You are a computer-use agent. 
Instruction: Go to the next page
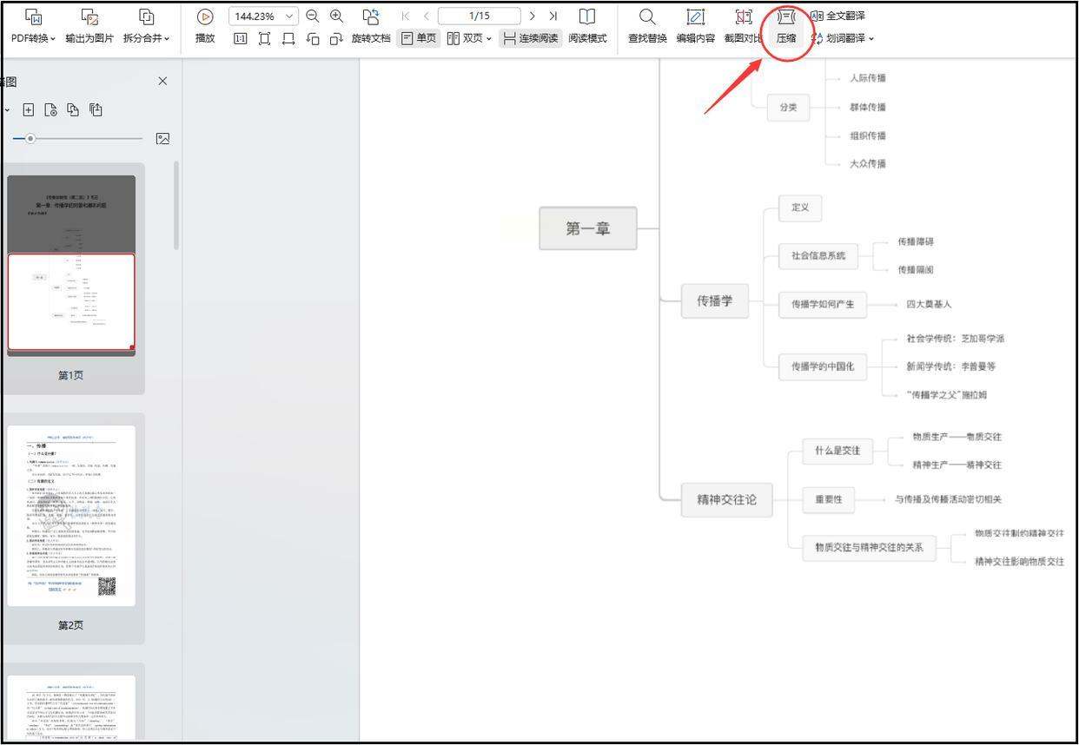(532, 16)
